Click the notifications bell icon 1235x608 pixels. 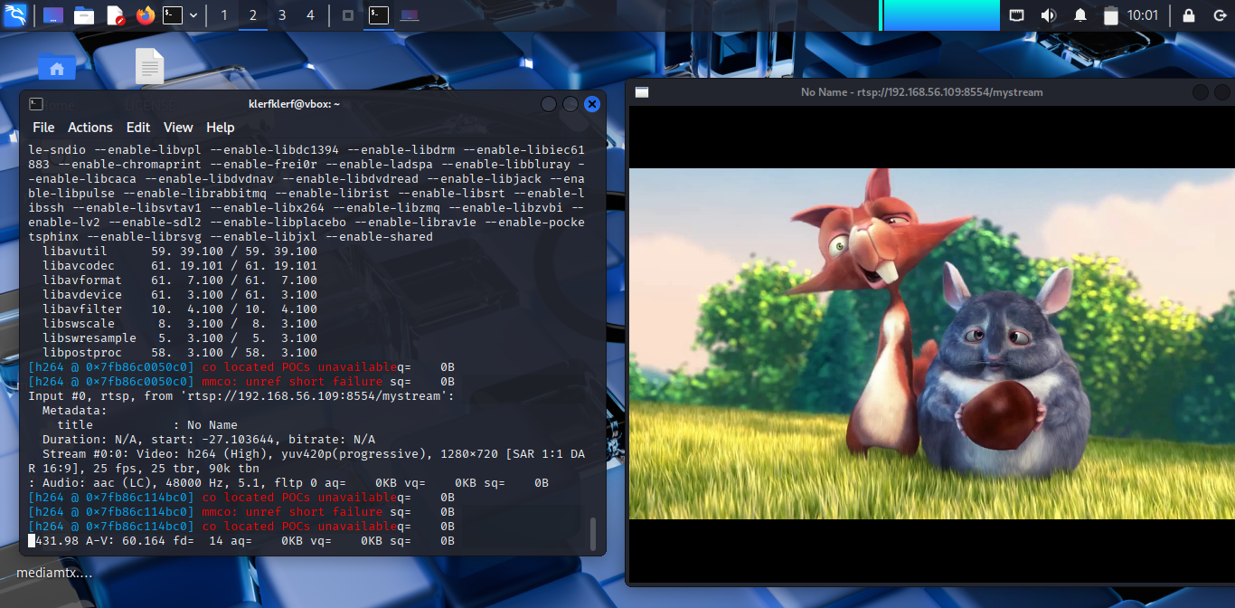point(1079,15)
